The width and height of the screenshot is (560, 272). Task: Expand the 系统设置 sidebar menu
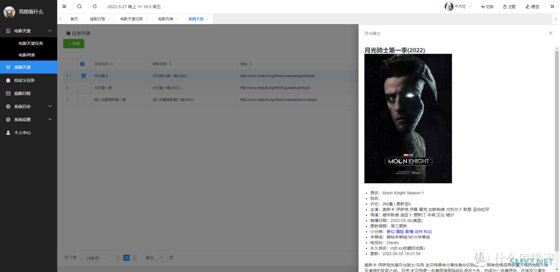point(50,119)
